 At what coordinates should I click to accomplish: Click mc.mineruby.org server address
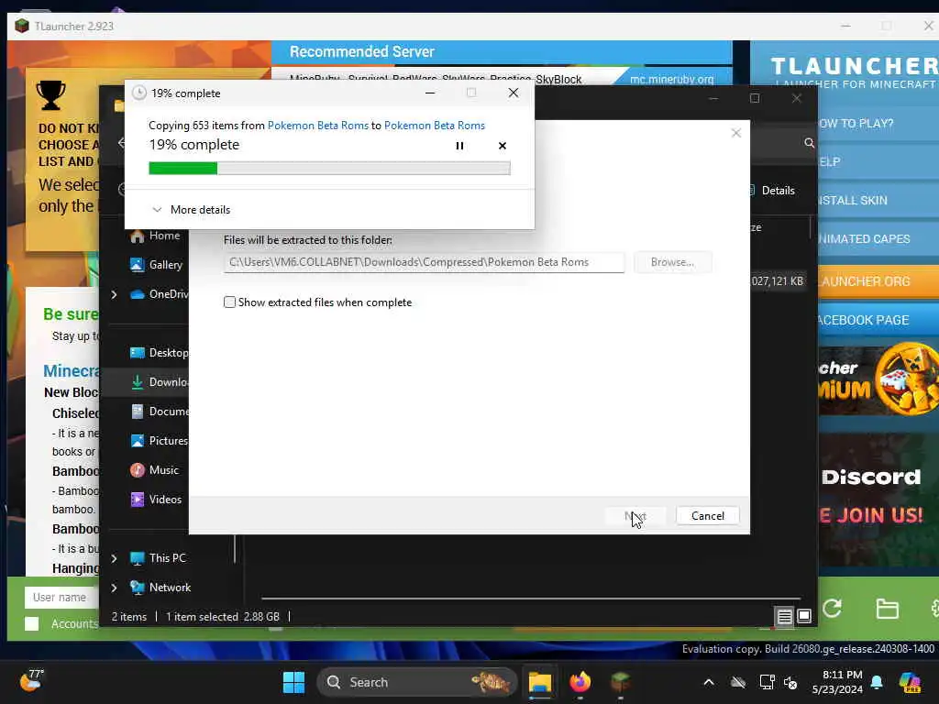672,79
